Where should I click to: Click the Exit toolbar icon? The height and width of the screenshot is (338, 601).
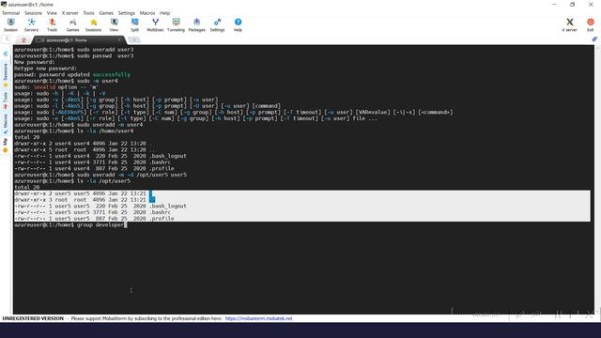tap(591, 24)
